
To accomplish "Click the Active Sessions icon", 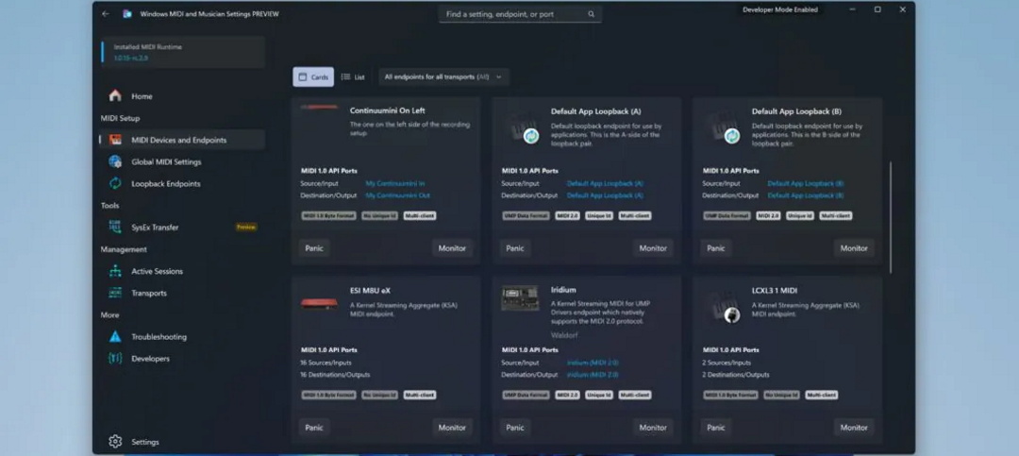I will [115, 272].
